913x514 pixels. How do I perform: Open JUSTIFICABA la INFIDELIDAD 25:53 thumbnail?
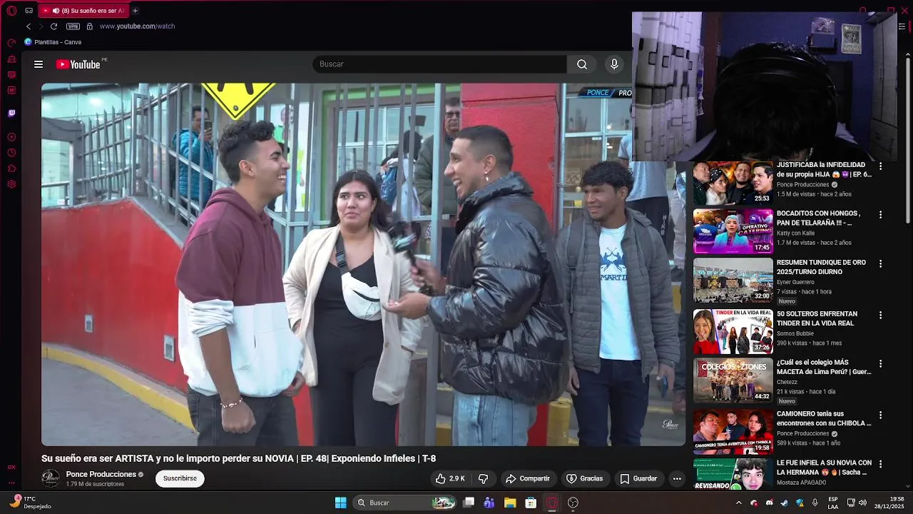pyautogui.click(x=733, y=183)
